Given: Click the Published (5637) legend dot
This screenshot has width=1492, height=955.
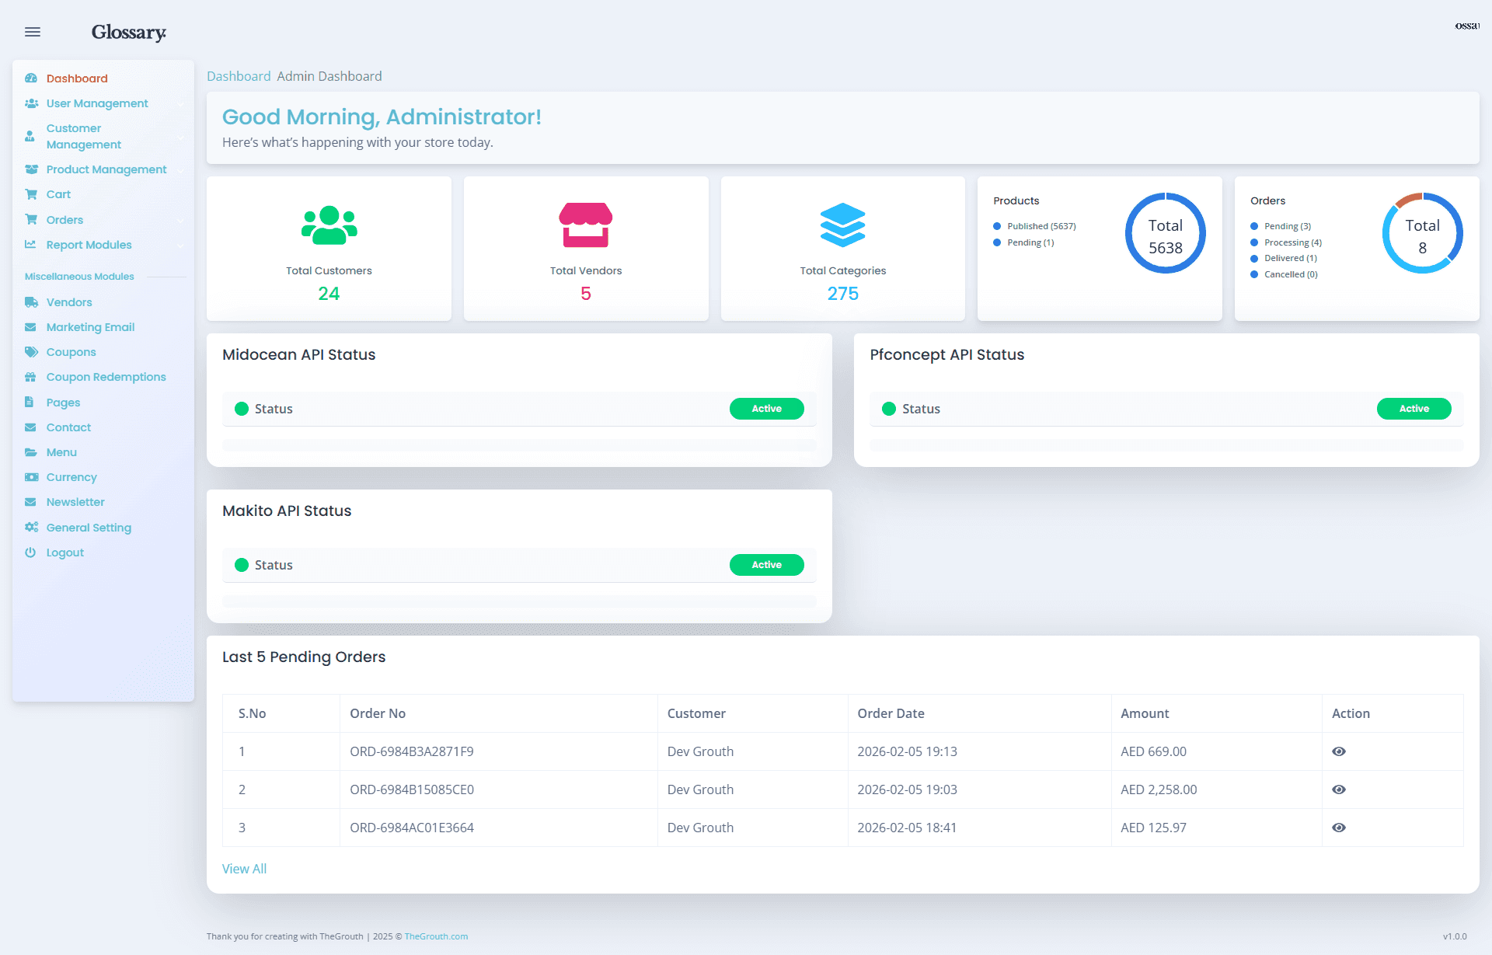Looking at the screenshot, I should [997, 227].
